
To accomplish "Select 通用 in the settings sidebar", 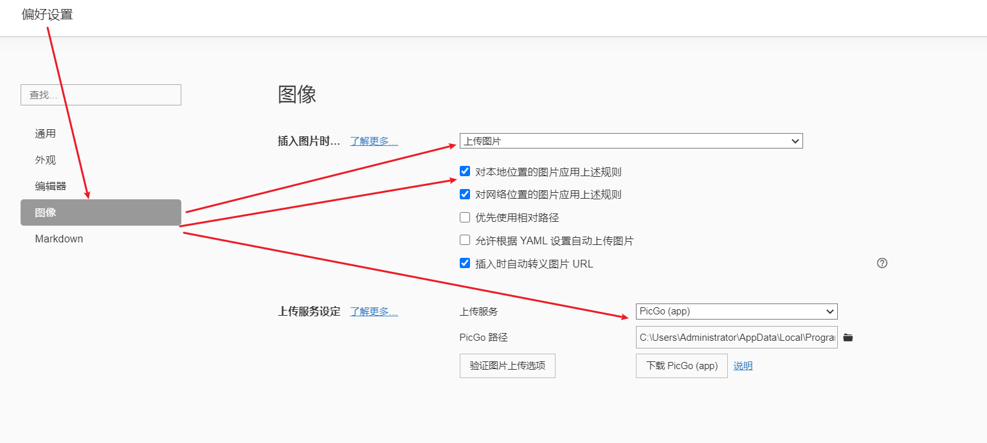I will point(46,134).
